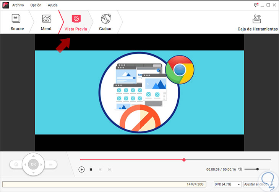Stop the preview playback
This screenshot has height=192, width=279.
coord(91,169)
